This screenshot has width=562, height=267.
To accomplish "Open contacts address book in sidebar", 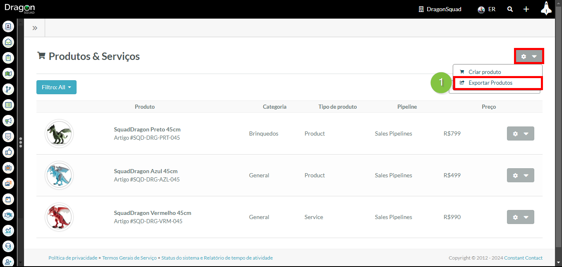I will pos(8,26).
